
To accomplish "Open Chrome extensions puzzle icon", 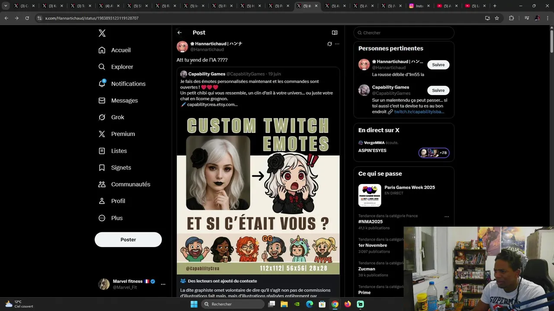I will click(511, 18).
